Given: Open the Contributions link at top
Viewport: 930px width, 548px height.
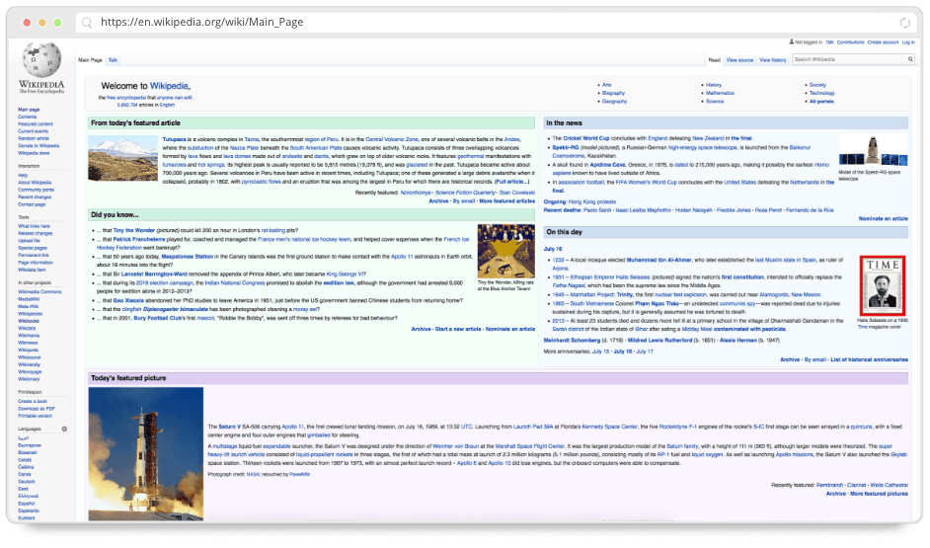Looking at the screenshot, I should 850,42.
